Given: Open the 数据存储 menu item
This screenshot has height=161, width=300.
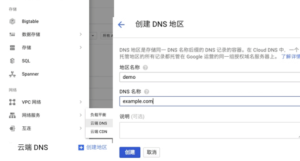Looking at the screenshot, I should (x=31, y=34).
